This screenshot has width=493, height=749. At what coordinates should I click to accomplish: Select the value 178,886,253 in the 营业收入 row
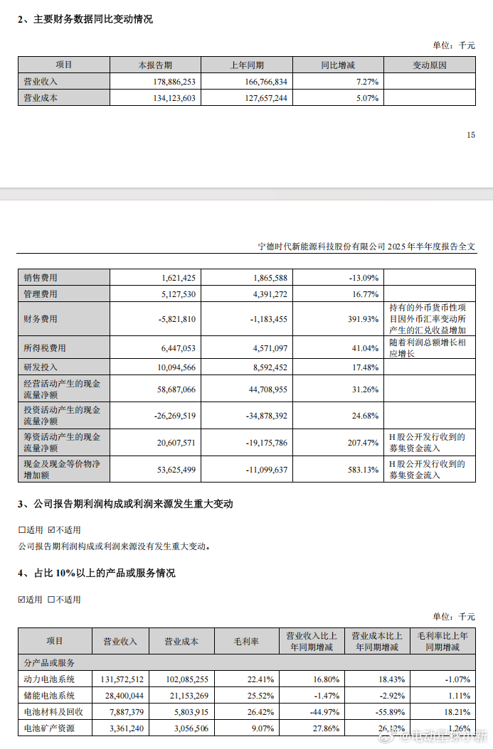tap(174, 82)
